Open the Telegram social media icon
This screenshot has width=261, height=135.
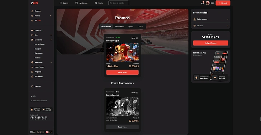pos(32,118)
